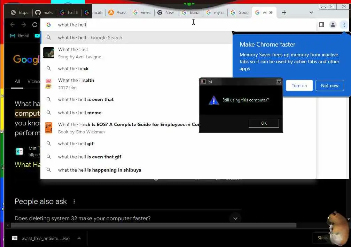Select 'what the hell is even that gif' suggestion
This screenshot has height=247, width=351.
click(178, 157)
